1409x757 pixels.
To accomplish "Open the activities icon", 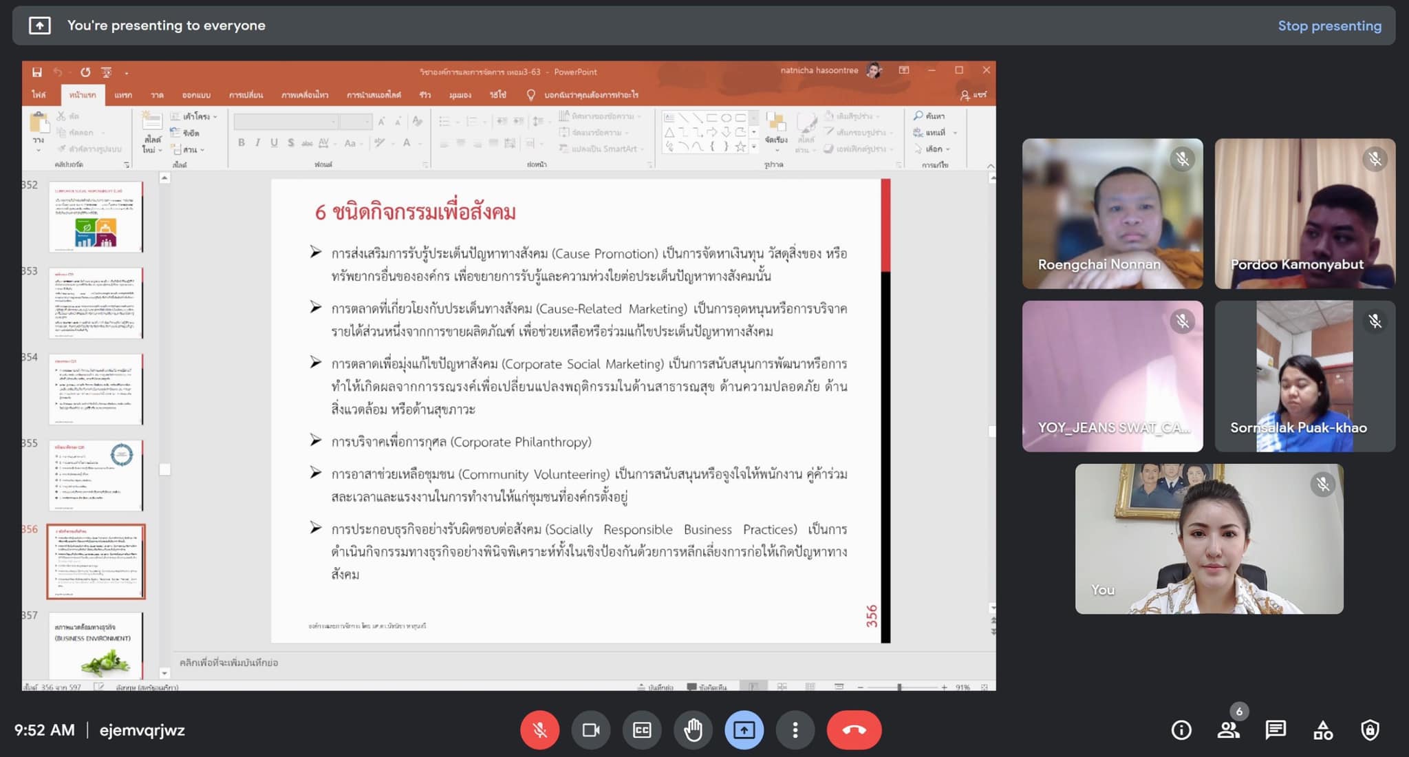I will click(1322, 730).
